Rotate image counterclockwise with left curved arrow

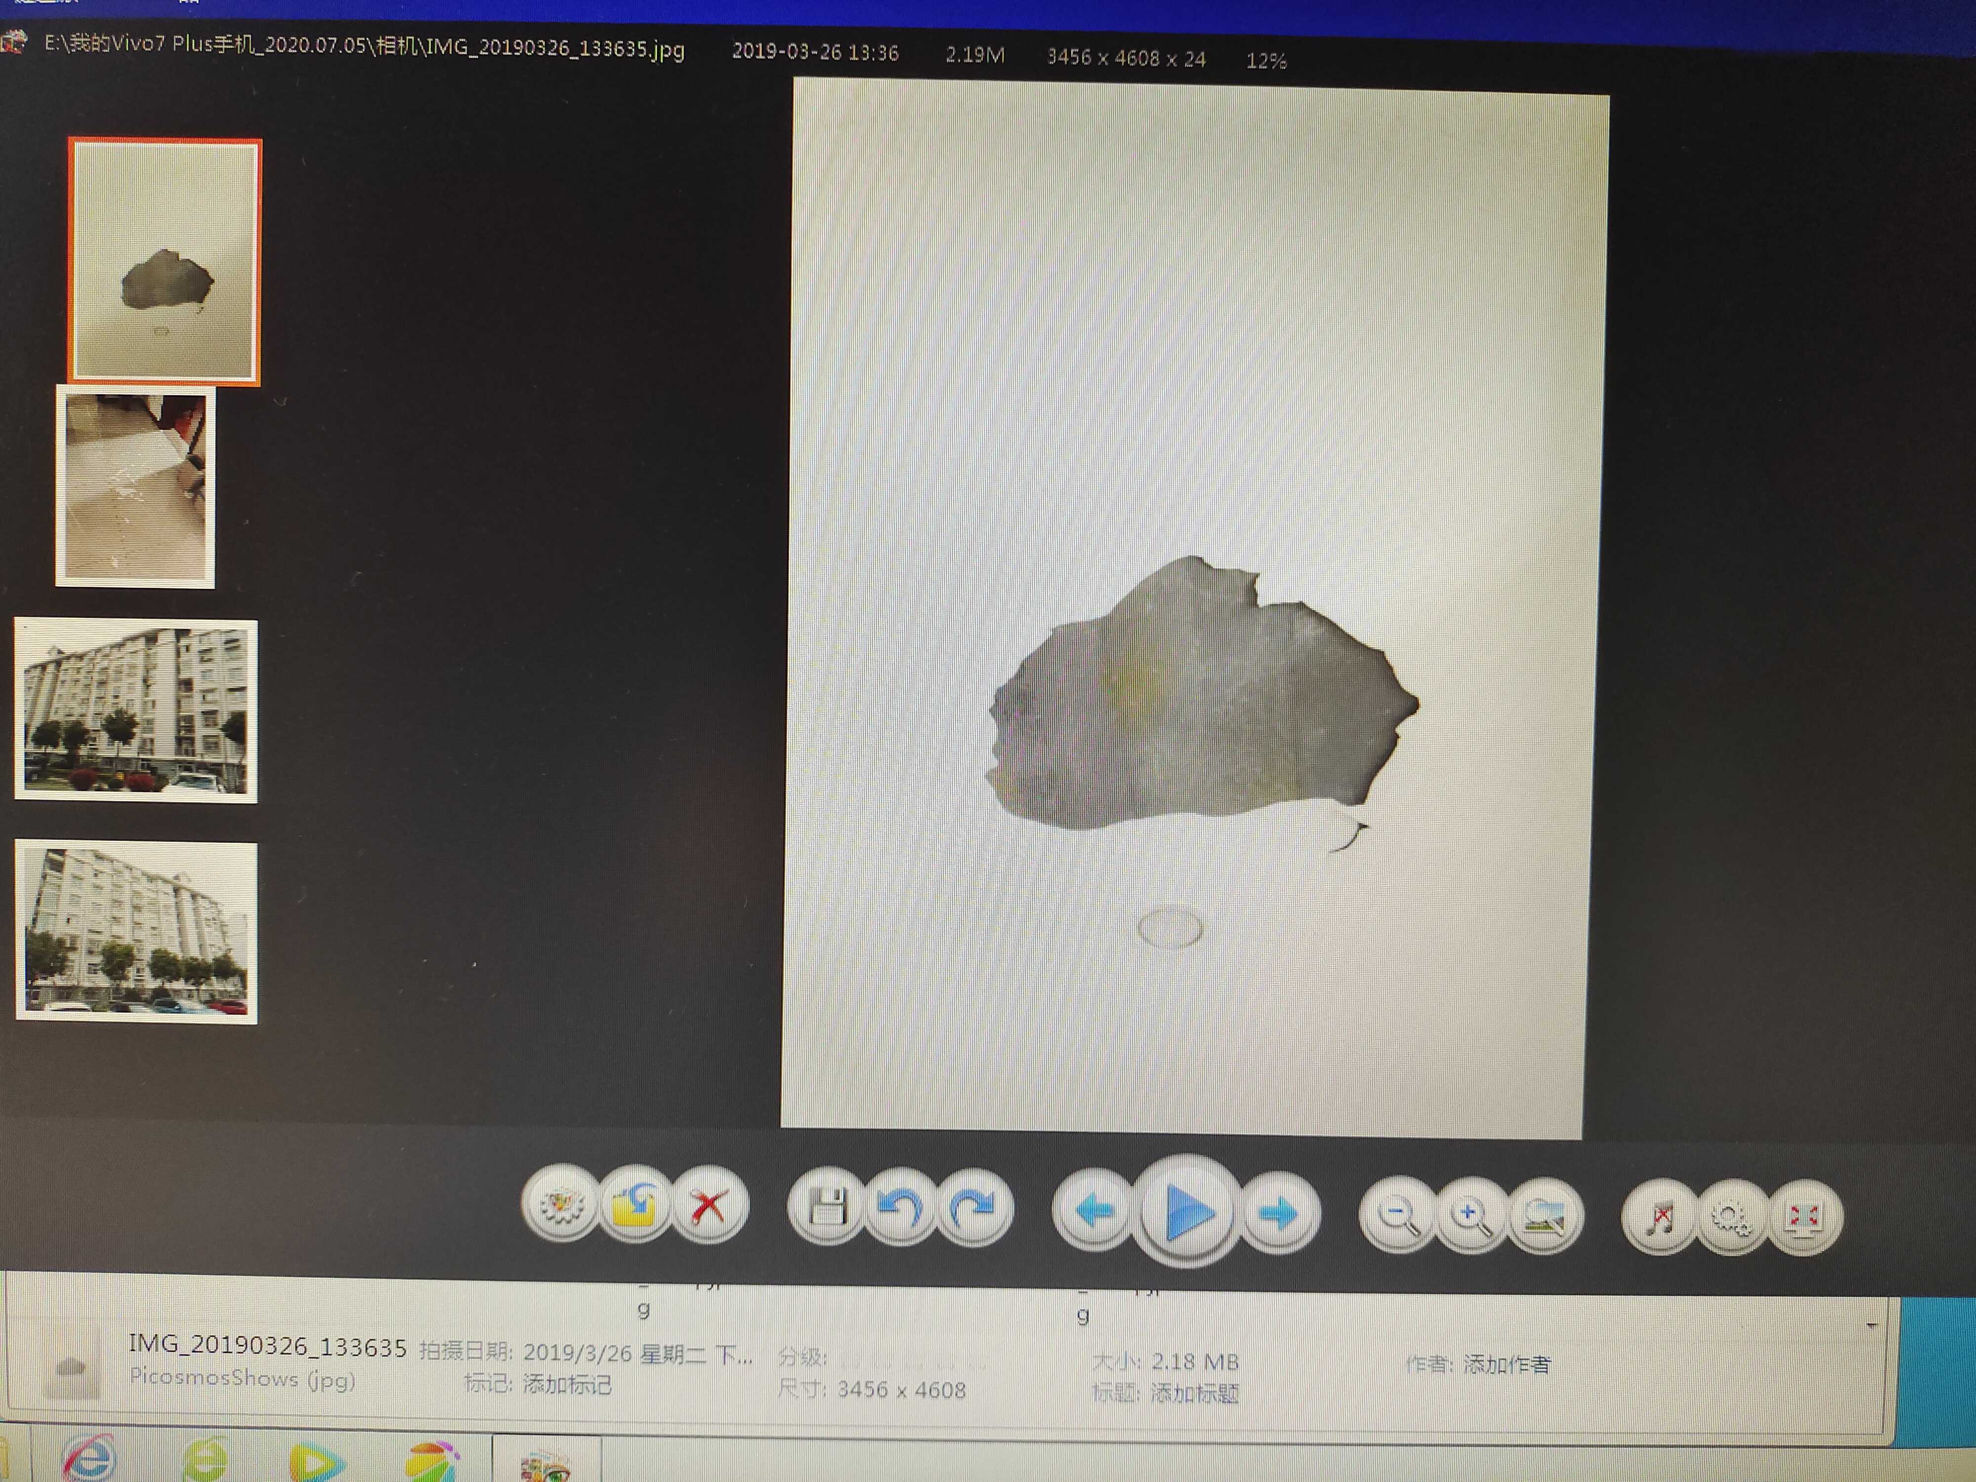point(900,1209)
